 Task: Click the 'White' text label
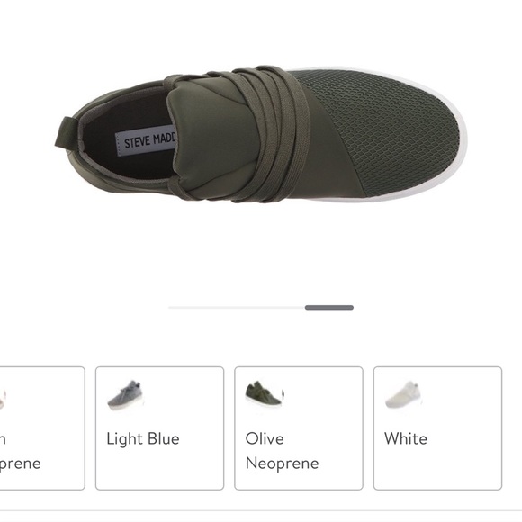(406, 439)
